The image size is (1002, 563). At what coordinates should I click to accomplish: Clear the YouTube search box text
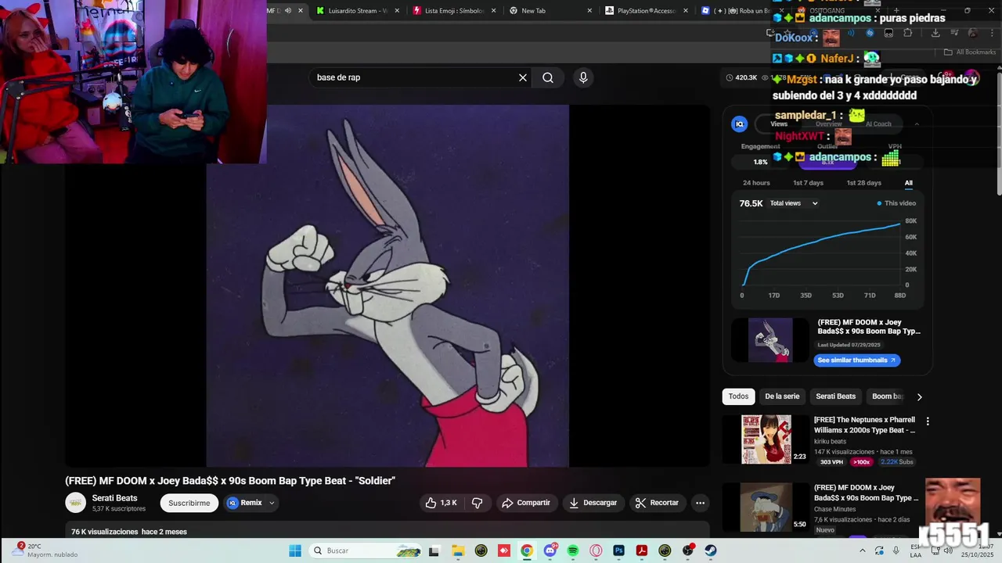[x=523, y=77]
